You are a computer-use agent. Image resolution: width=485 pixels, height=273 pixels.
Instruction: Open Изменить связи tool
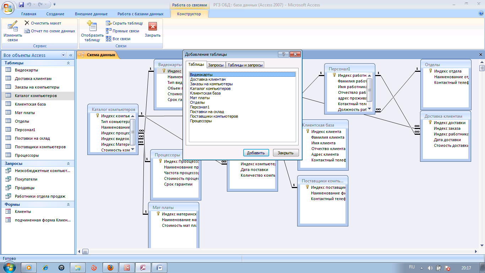[x=12, y=31]
